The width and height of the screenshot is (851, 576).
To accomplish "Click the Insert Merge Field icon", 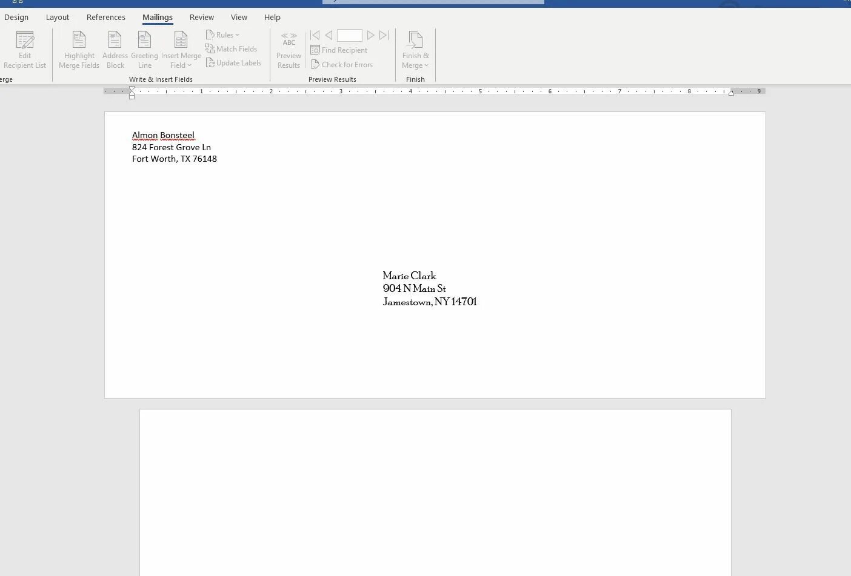I will tap(181, 40).
